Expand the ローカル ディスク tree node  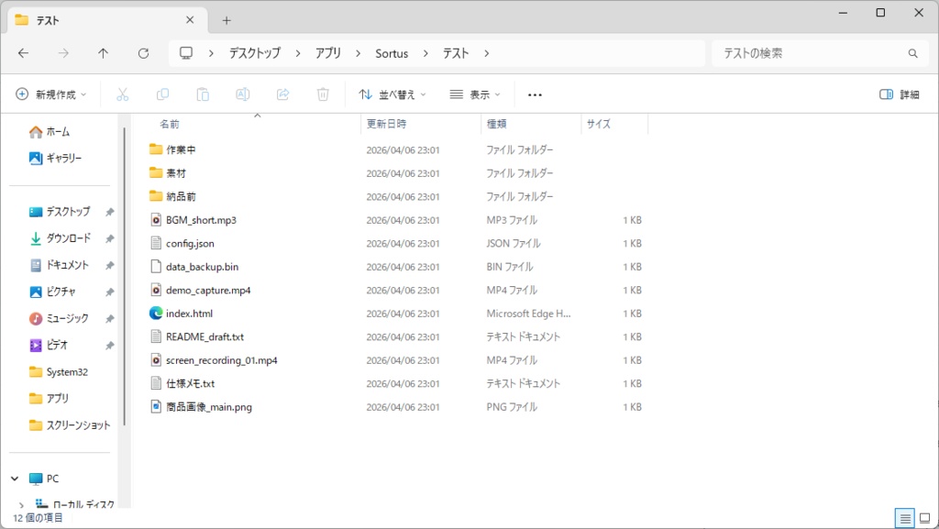[22, 505]
